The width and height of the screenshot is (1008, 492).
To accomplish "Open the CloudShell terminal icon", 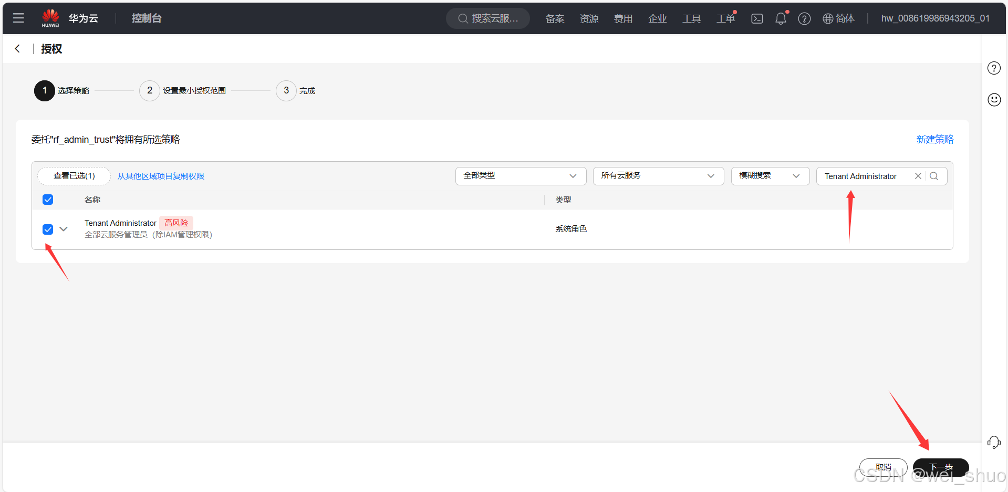I will point(757,18).
